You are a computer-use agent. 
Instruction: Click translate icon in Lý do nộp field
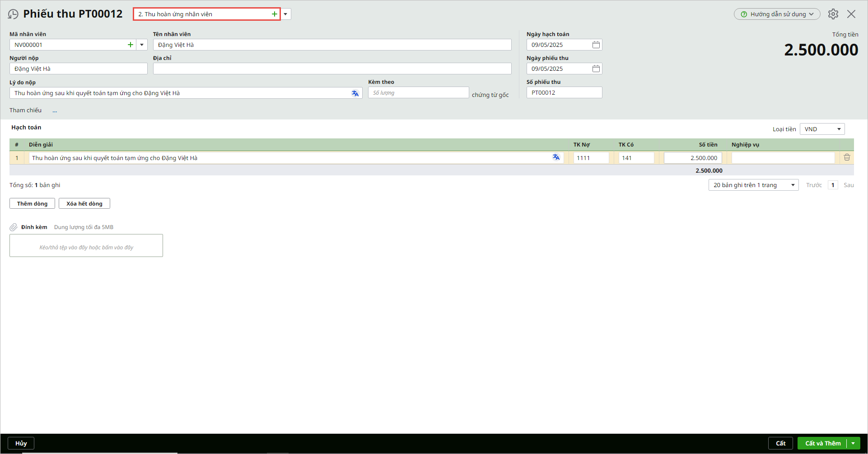coord(355,93)
